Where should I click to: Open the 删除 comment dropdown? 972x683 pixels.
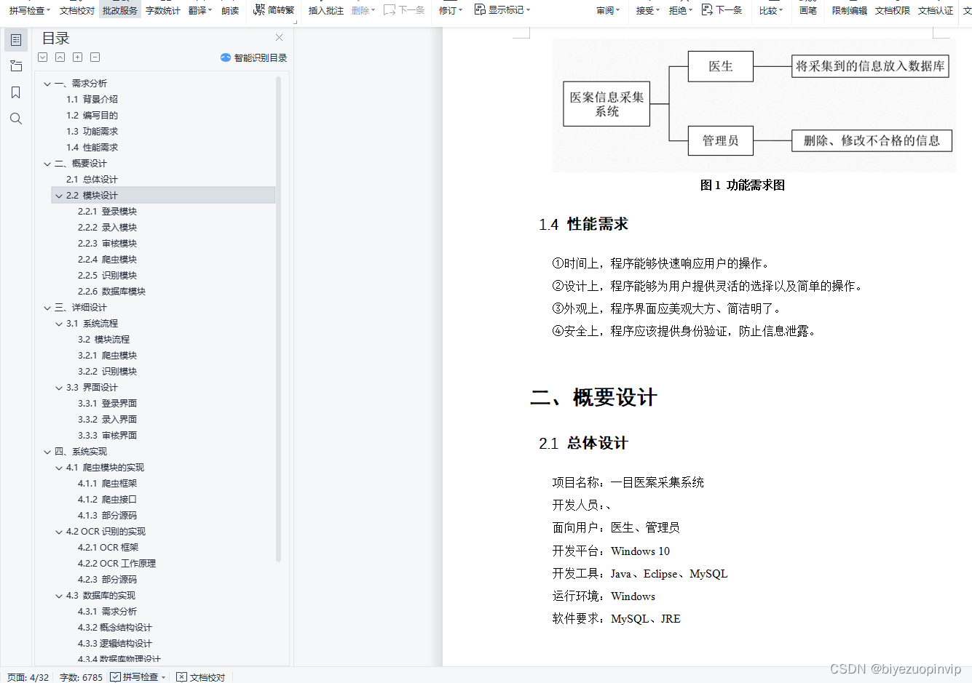(x=363, y=10)
